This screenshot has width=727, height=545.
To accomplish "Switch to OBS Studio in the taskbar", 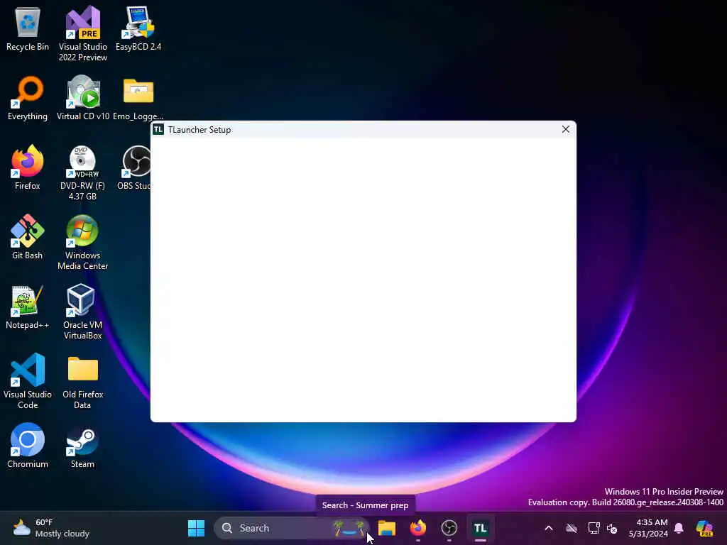I will click(449, 528).
